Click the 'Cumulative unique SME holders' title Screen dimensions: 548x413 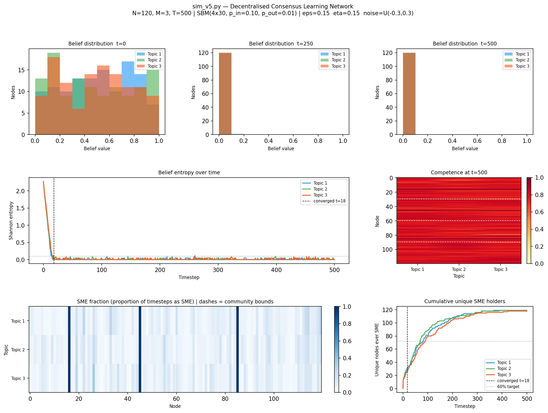coord(465,301)
